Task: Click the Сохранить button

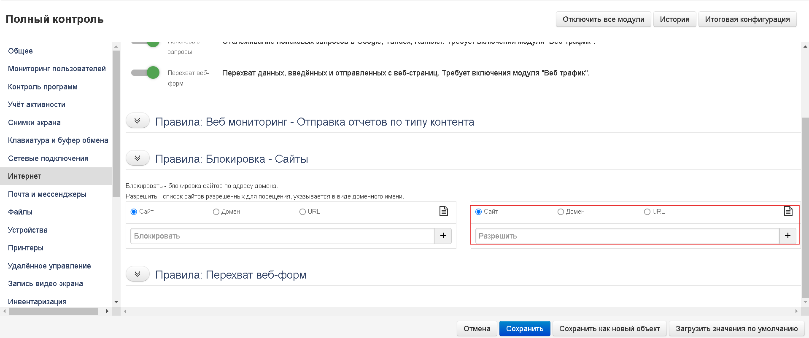Action: [x=525, y=329]
